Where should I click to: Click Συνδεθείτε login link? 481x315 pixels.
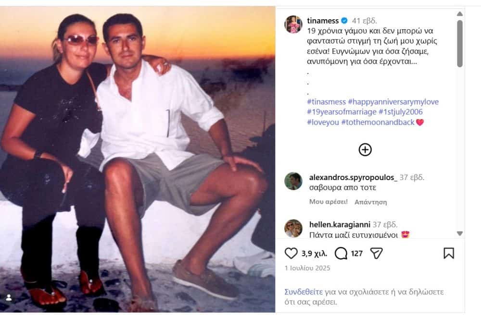click(304, 292)
